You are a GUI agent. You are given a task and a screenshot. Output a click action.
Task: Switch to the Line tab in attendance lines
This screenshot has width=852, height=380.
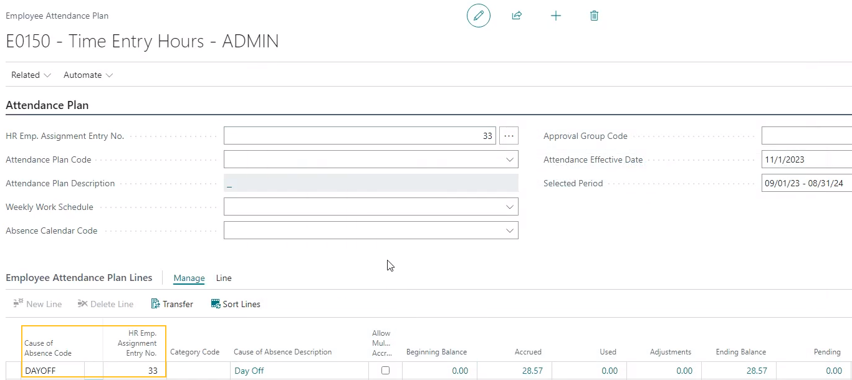coord(223,278)
